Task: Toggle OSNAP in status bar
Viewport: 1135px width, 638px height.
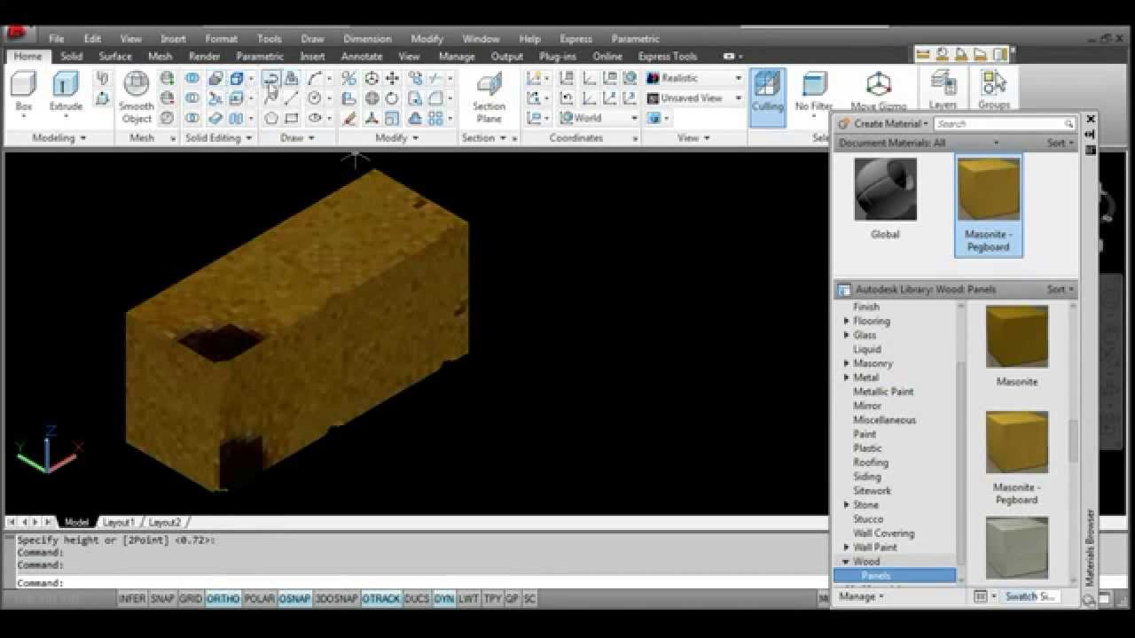Action: click(x=294, y=599)
